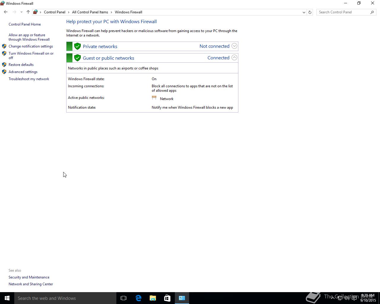Click shield icon beside Advanced settings
This screenshot has width=380, height=304.
(x=4, y=72)
